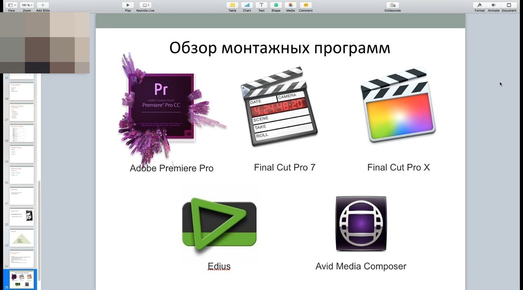Image resolution: width=523 pixels, height=290 pixels.
Task: Click the 'Final Cut Pro 7' caption
Action: (x=285, y=167)
